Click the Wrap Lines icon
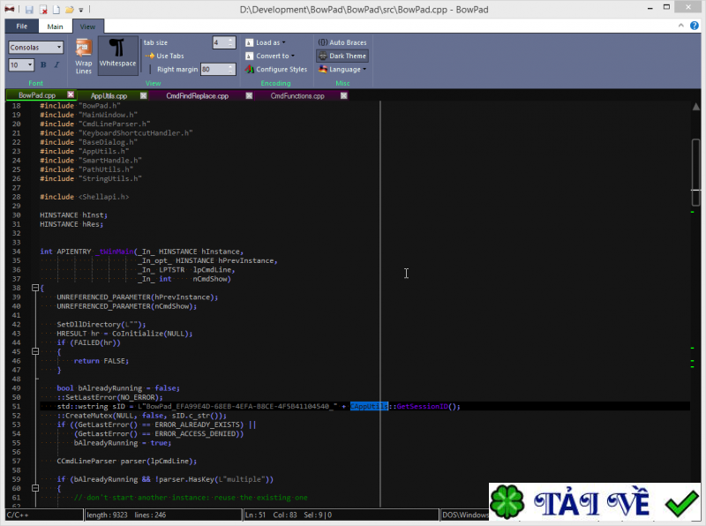This screenshot has height=526, width=706. pos(84,56)
